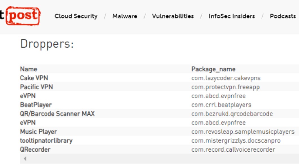Screen dimensions: 299x168
Task: Click the Pacific VPN entry
Action: pos(36,87)
